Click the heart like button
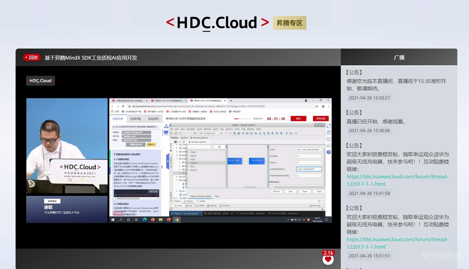Viewport: 469px width, 269px height. point(328,259)
